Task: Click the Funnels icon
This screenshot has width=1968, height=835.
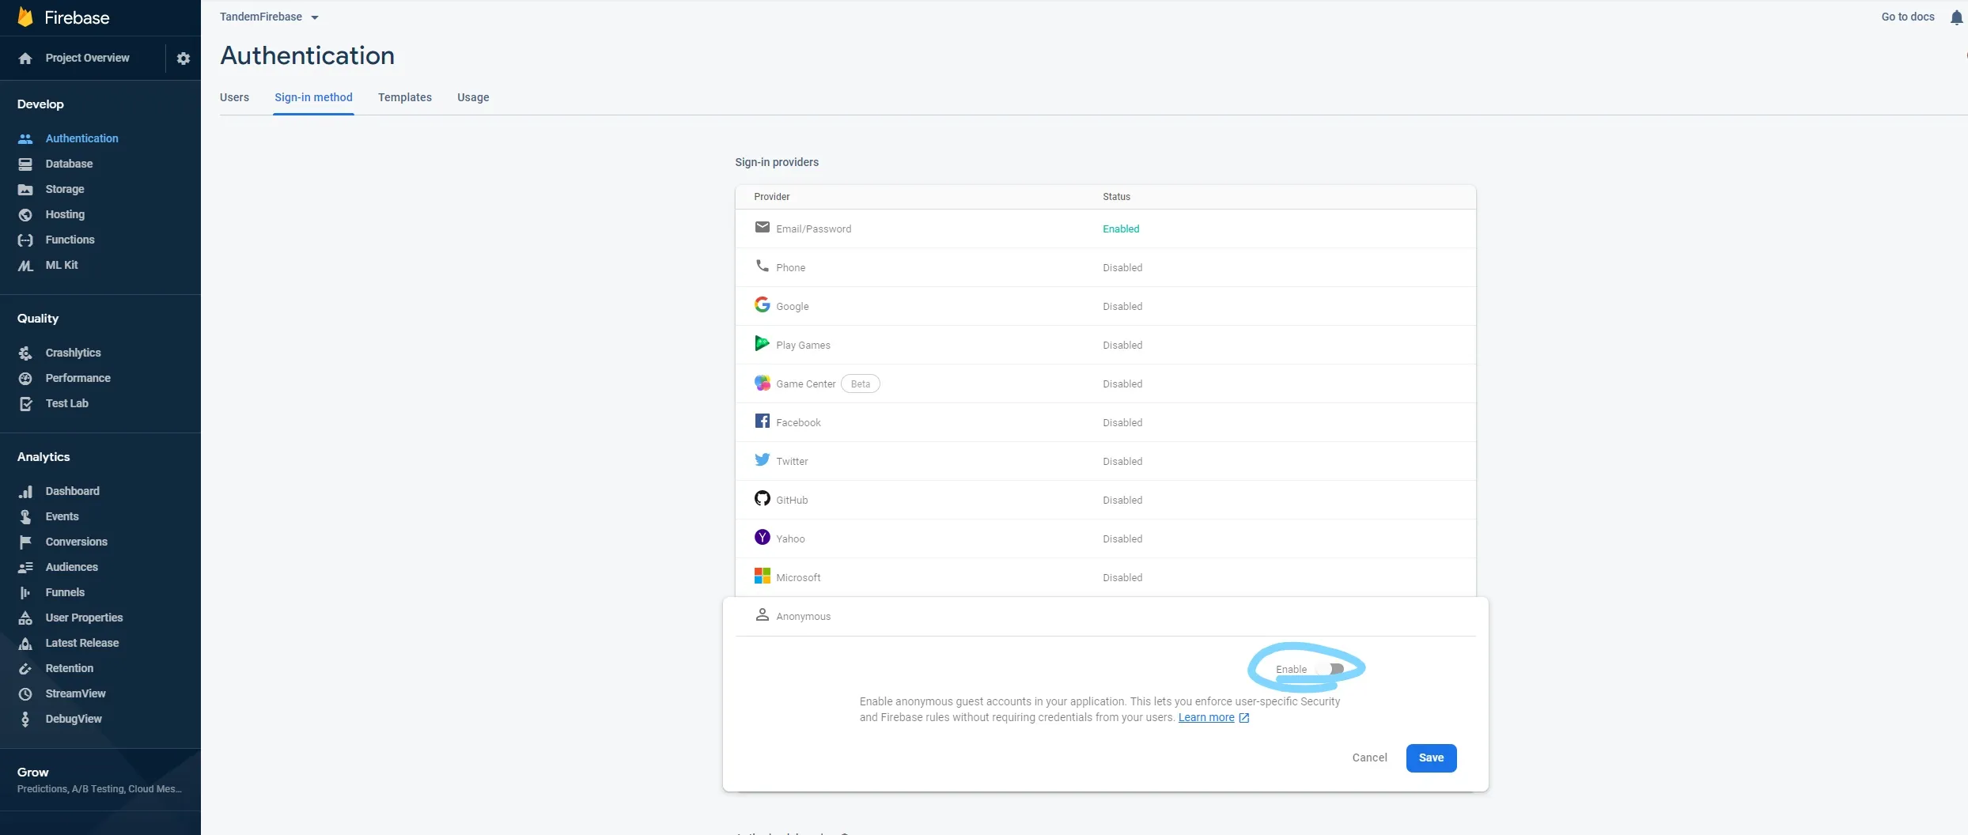Action: (x=25, y=592)
